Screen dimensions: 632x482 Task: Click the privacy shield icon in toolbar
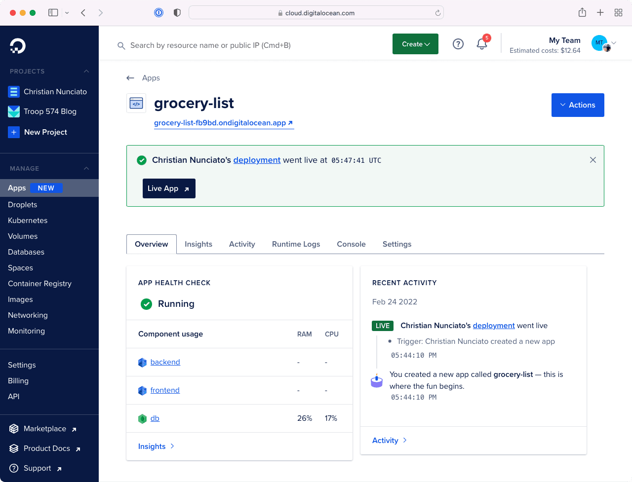177,13
